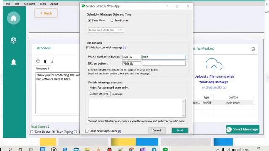The image size is (269, 151).
Task: Click the Caption column header
Action: click(x=233, y=97)
